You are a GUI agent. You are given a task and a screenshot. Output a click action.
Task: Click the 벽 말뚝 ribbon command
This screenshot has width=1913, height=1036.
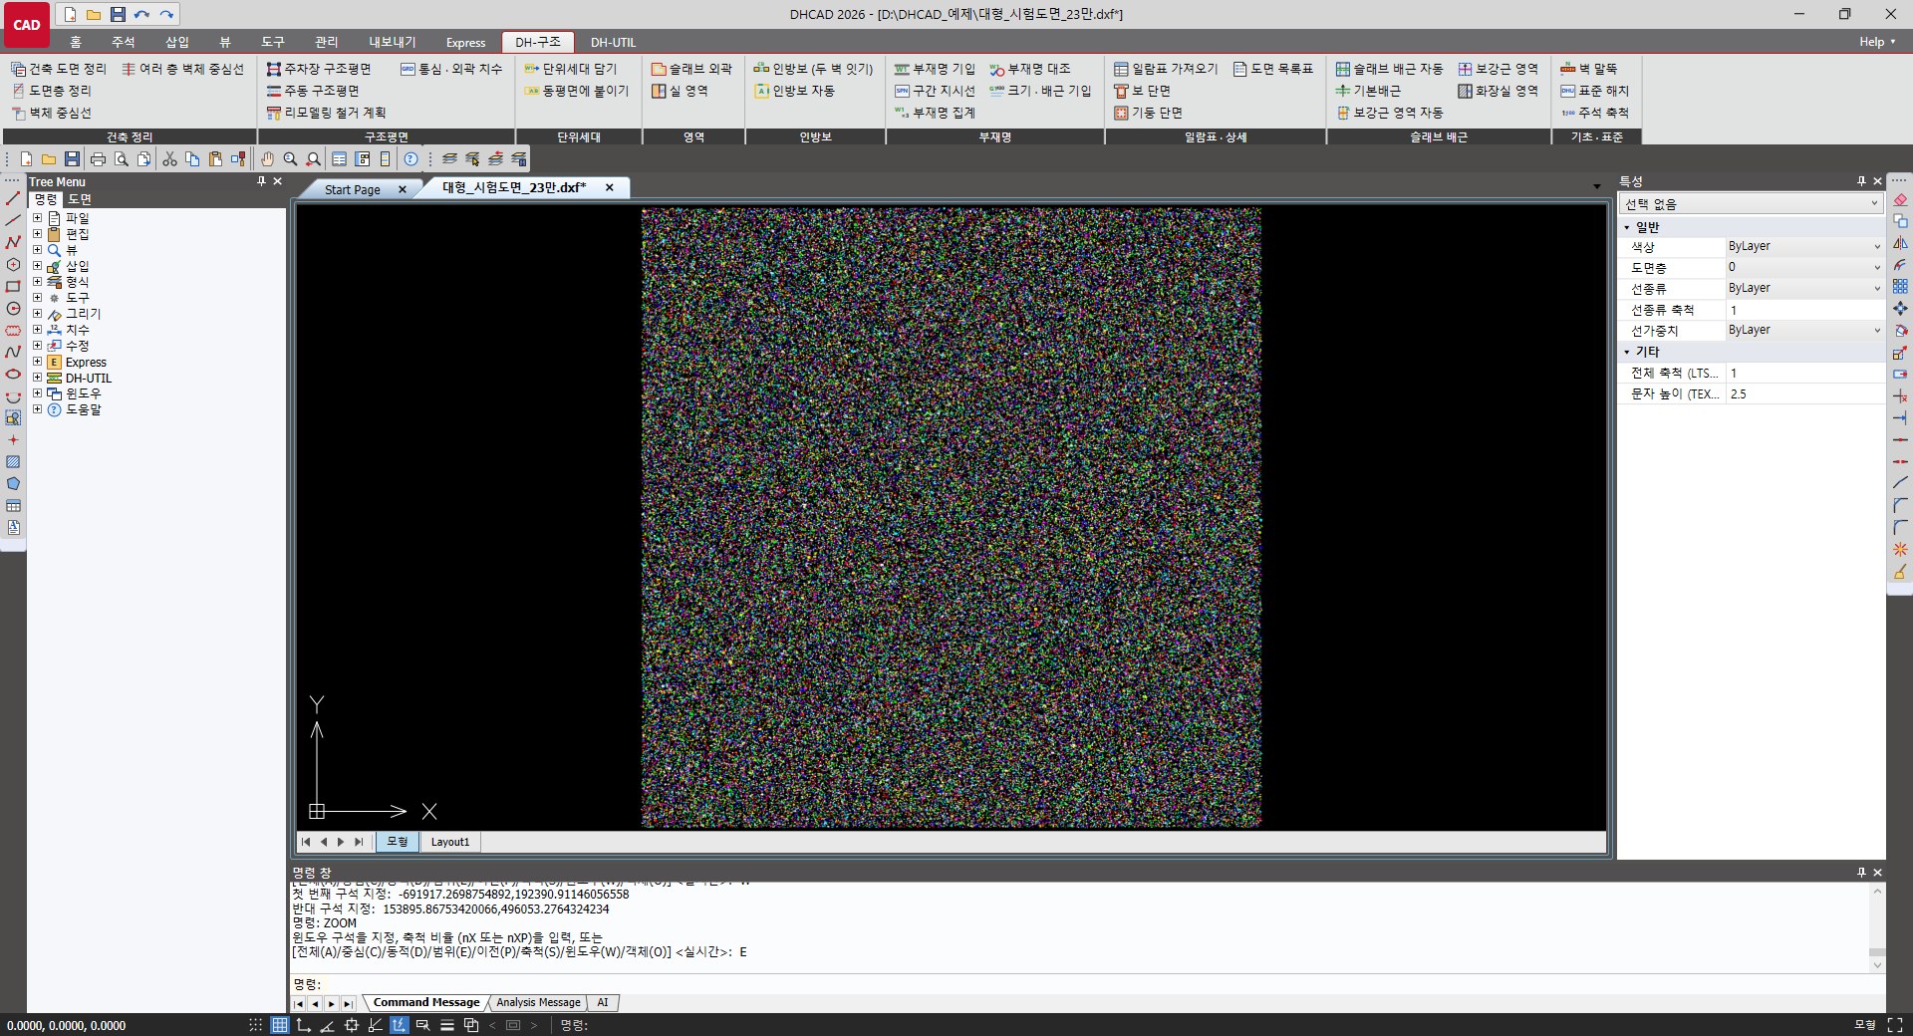[1589, 69]
